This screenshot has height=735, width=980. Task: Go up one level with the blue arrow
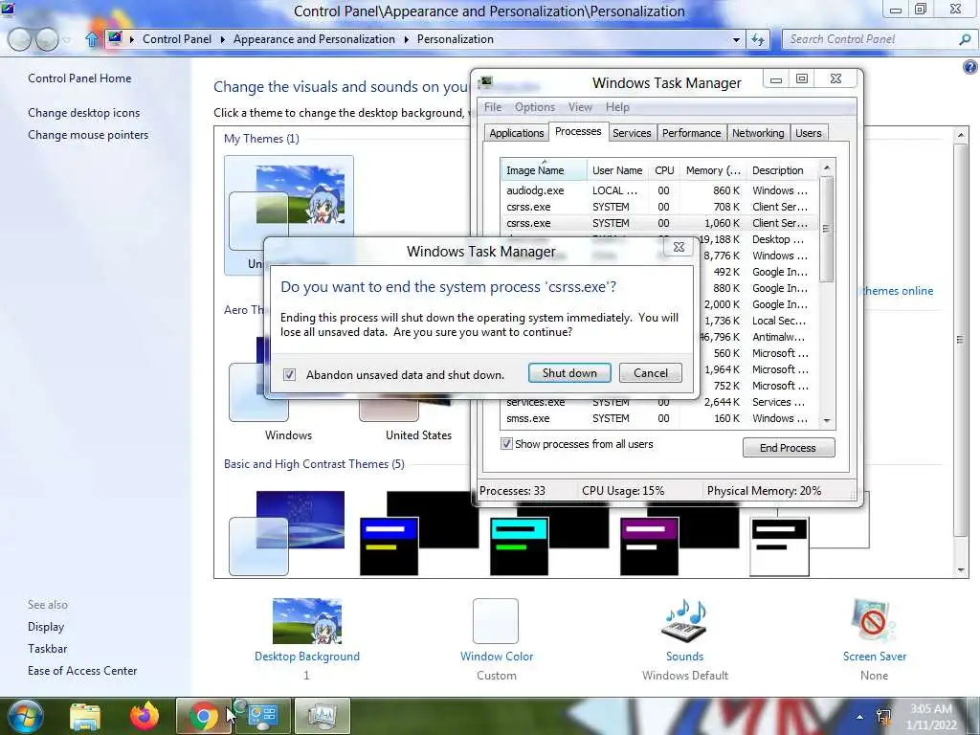[92, 39]
